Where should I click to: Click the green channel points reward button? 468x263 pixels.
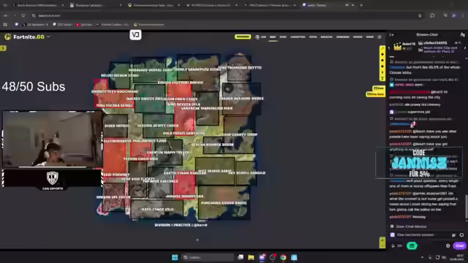click(x=412, y=245)
